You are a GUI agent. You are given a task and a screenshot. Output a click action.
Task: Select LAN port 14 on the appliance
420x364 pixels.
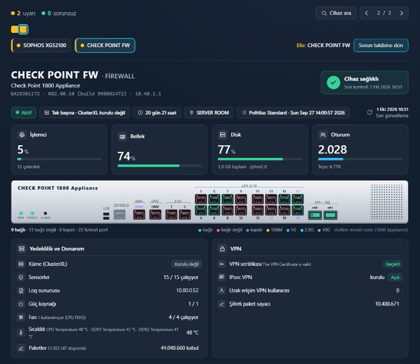[x=271, y=210]
